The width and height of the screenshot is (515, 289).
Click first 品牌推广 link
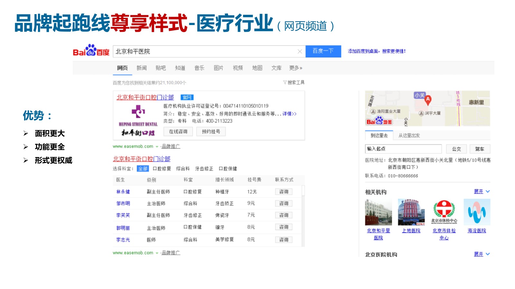pos(171,146)
